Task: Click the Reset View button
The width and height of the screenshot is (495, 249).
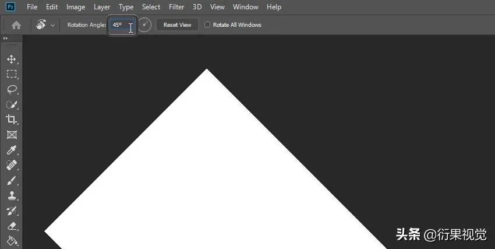Action: click(x=178, y=25)
